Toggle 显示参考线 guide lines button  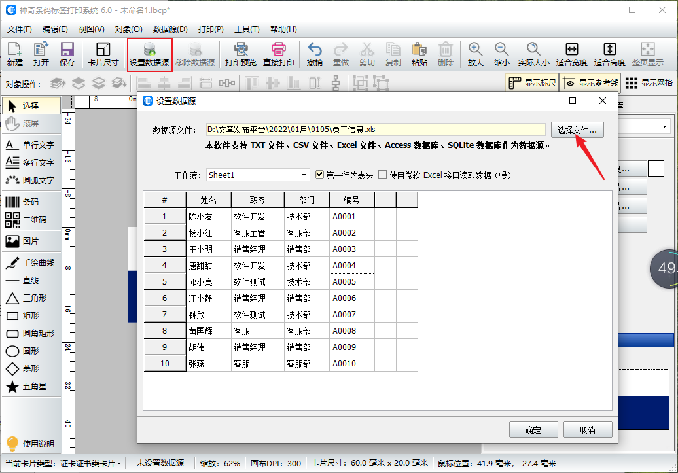tap(590, 83)
